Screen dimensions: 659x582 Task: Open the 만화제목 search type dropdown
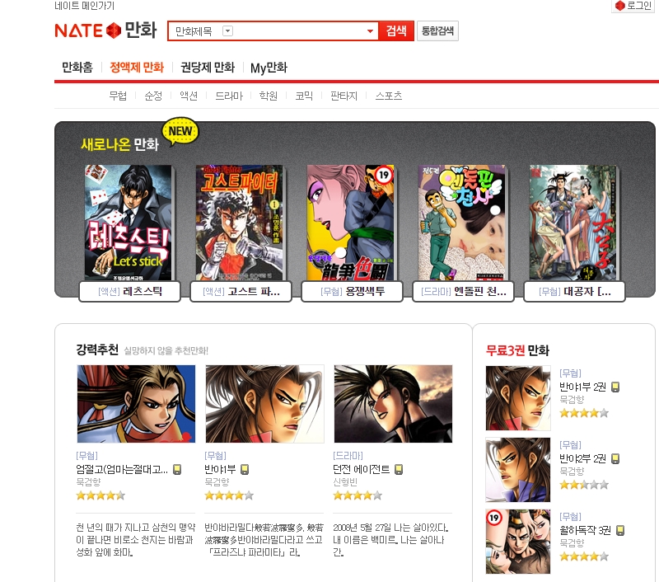click(x=227, y=31)
